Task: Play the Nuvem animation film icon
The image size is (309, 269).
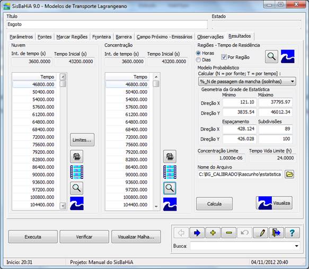Action: point(77,172)
